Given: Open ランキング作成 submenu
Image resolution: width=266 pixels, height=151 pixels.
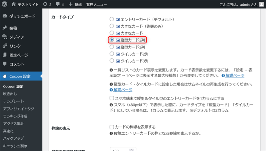Looking at the screenshot, I should [x=15, y=116].
